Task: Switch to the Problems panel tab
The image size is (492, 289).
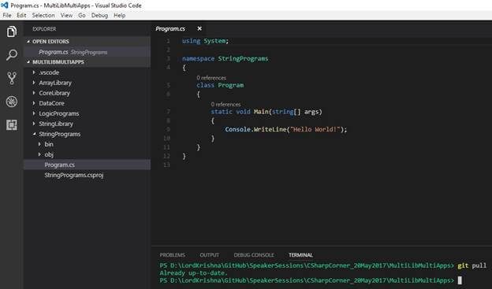Action: 172,255
